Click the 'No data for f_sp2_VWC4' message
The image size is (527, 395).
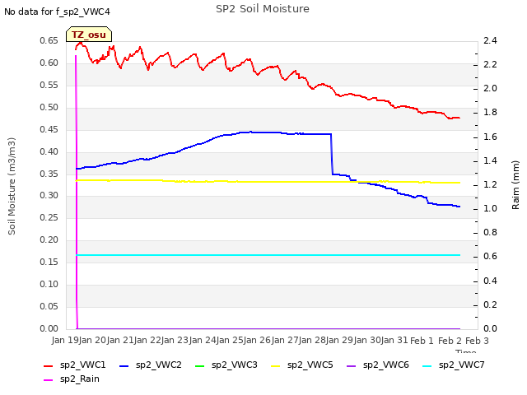[57, 12]
